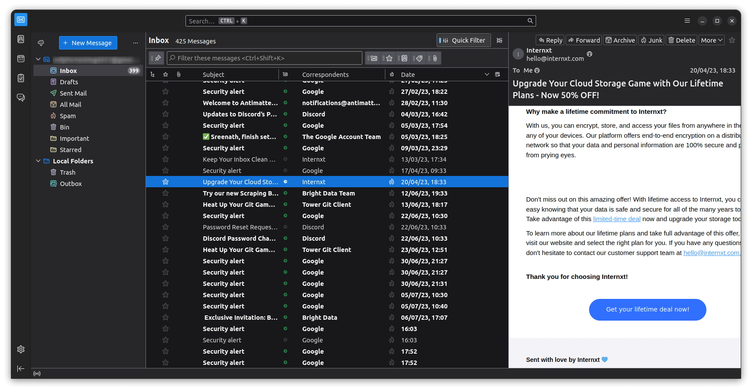Open the More actions dropdown

click(711, 40)
